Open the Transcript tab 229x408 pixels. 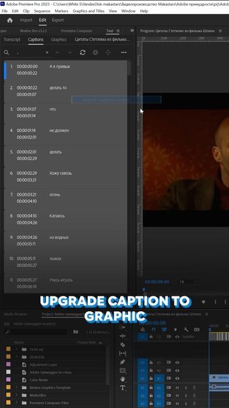tap(12, 40)
